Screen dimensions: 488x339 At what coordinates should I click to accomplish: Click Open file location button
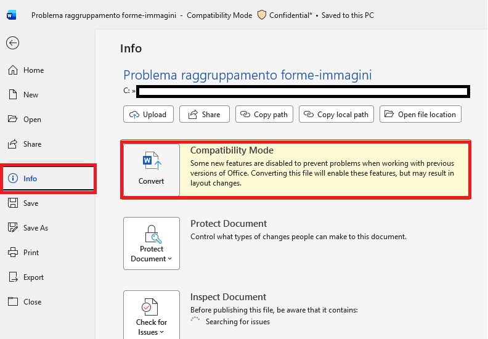click(x=420, y=114)
